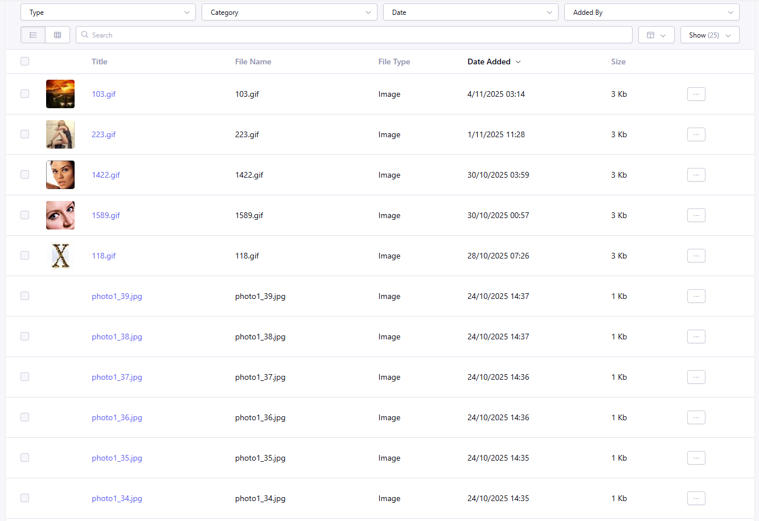Click the ellipsis button for 118.gif
Screen dimensions: 759x521
pyautogui.click(x=696, y=256)
